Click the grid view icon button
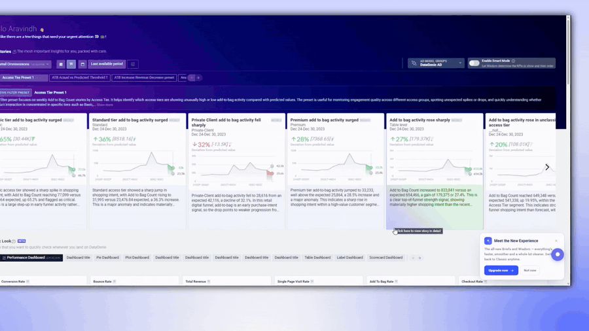589x331 pixels. [x=61, y=64]
